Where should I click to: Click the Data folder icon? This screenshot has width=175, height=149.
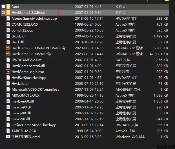(x=8, y=6)
